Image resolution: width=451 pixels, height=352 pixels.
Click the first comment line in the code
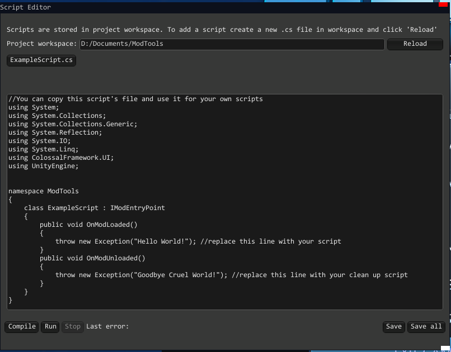coord(135,99)
